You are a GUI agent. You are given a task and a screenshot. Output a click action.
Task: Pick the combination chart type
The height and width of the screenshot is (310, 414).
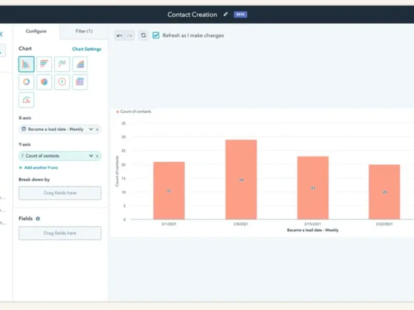tap(26, 100)
